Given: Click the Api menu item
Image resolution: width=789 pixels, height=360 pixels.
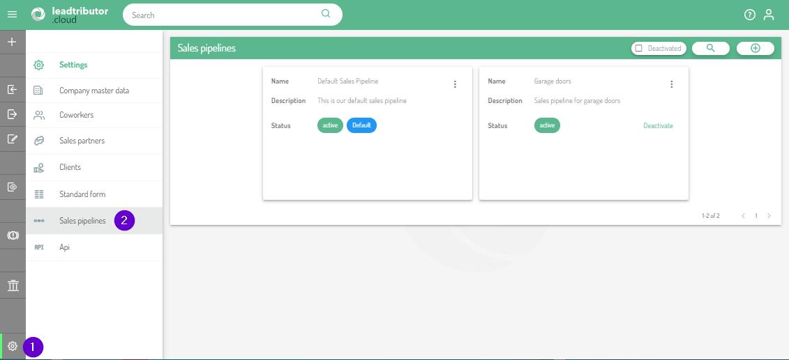Looking at the screenshot, I should pyautogui.click(x=64, y=247).
